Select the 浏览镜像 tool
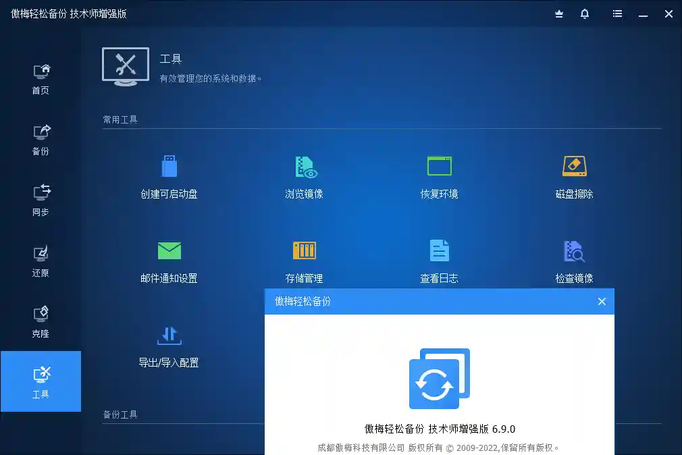 point(304,177)
